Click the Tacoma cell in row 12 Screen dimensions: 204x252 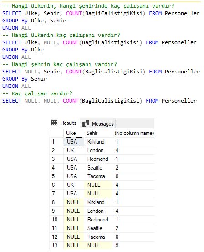(98, 237)
